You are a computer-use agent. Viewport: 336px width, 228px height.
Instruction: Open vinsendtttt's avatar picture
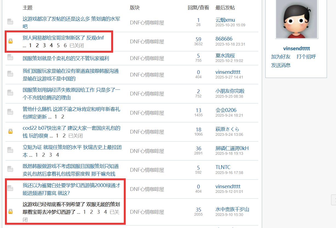pyautogui.click(x=296, y=19)
